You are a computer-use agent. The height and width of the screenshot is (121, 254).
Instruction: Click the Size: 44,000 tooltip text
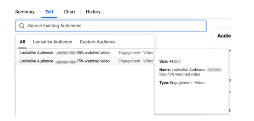170,61
